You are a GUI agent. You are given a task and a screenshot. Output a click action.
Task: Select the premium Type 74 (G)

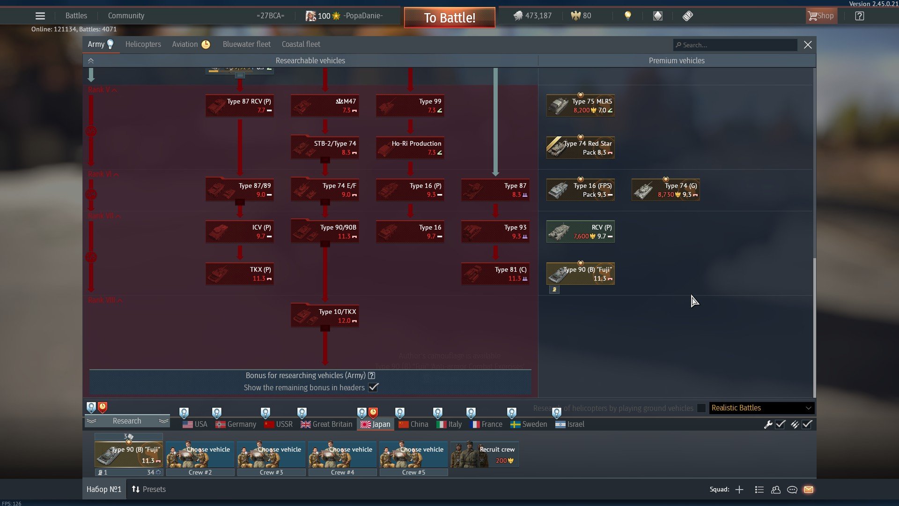(x=666, y=190)
